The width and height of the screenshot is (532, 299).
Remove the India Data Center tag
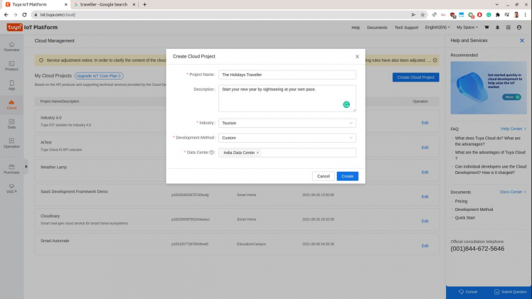(x=257, y=153)
